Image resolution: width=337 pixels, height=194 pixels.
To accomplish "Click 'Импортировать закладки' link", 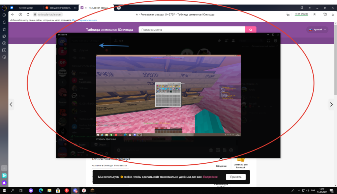I will (85, 20).
